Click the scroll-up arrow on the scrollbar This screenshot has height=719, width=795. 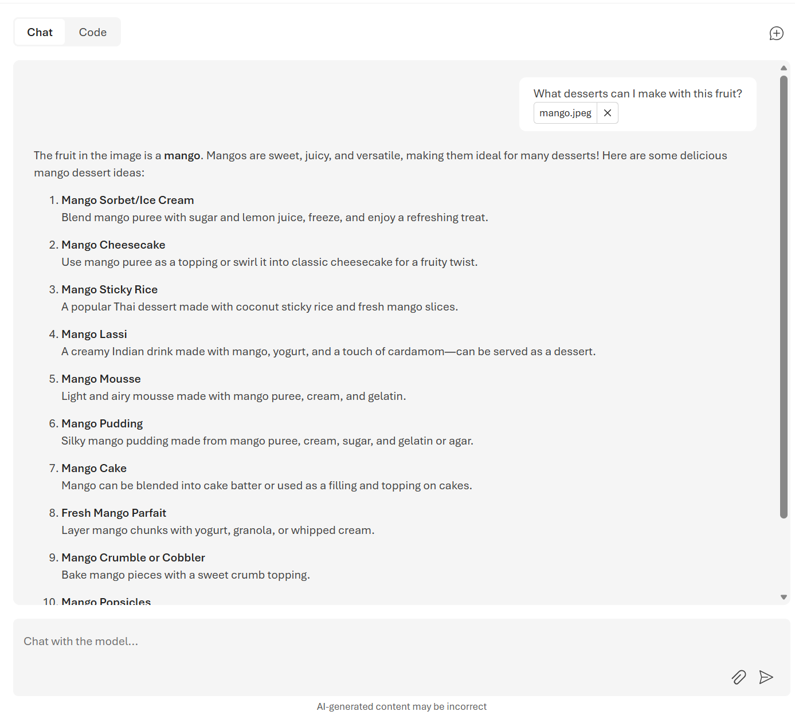click(x=784, y=68)
